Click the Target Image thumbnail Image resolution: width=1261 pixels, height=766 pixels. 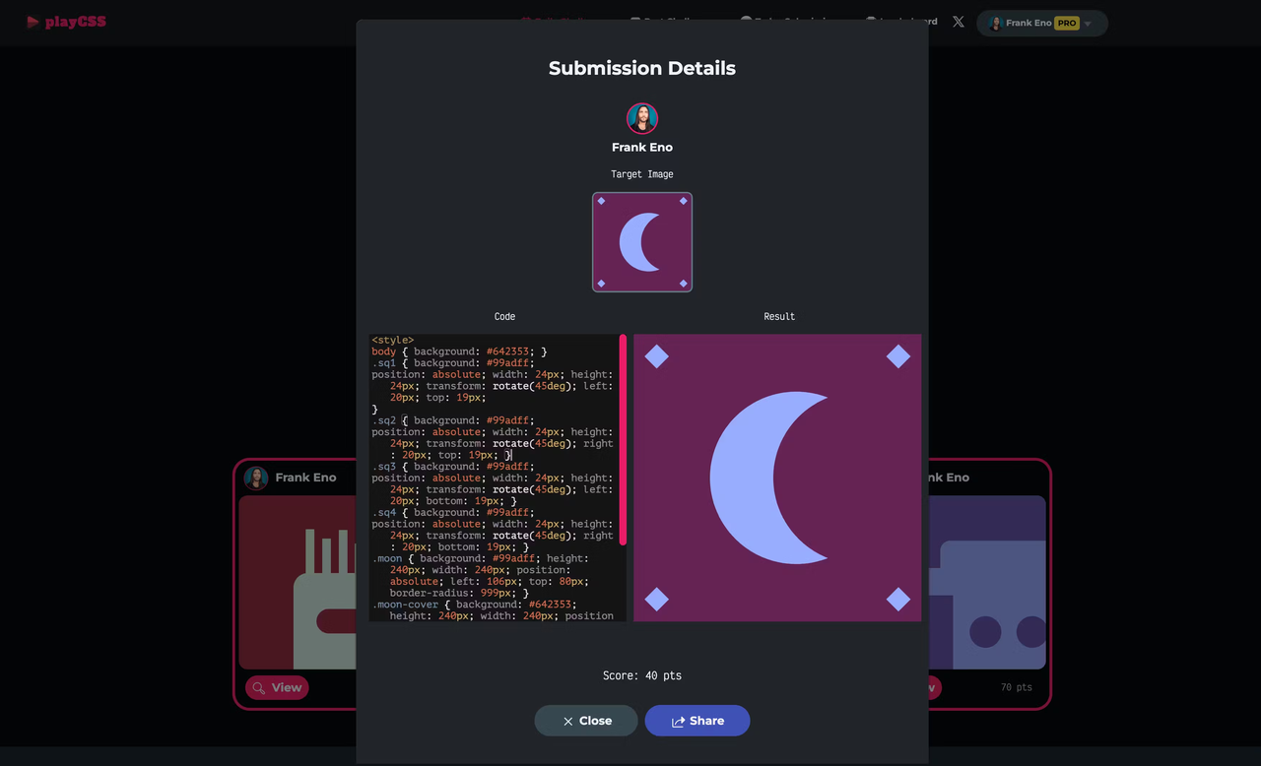642,242
